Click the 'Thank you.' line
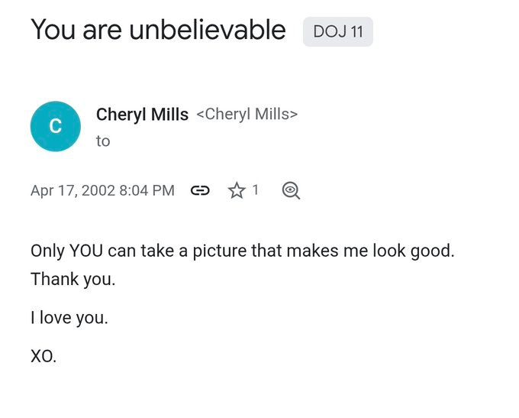Viewport: 519px width, 418px height. (x=73, y=279)
